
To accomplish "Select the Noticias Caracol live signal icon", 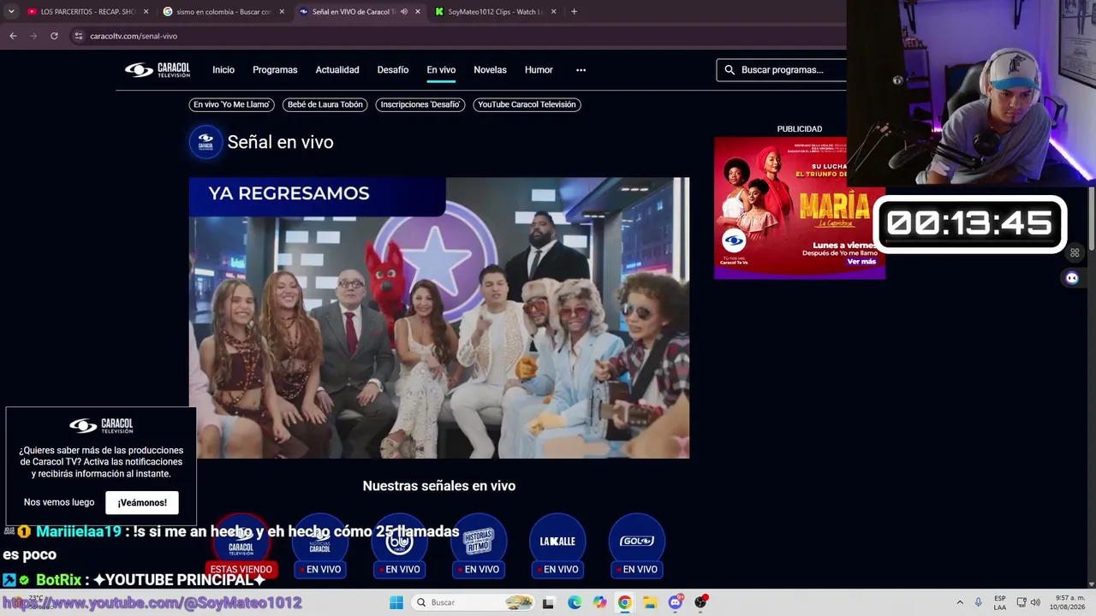I will [320, 541].
